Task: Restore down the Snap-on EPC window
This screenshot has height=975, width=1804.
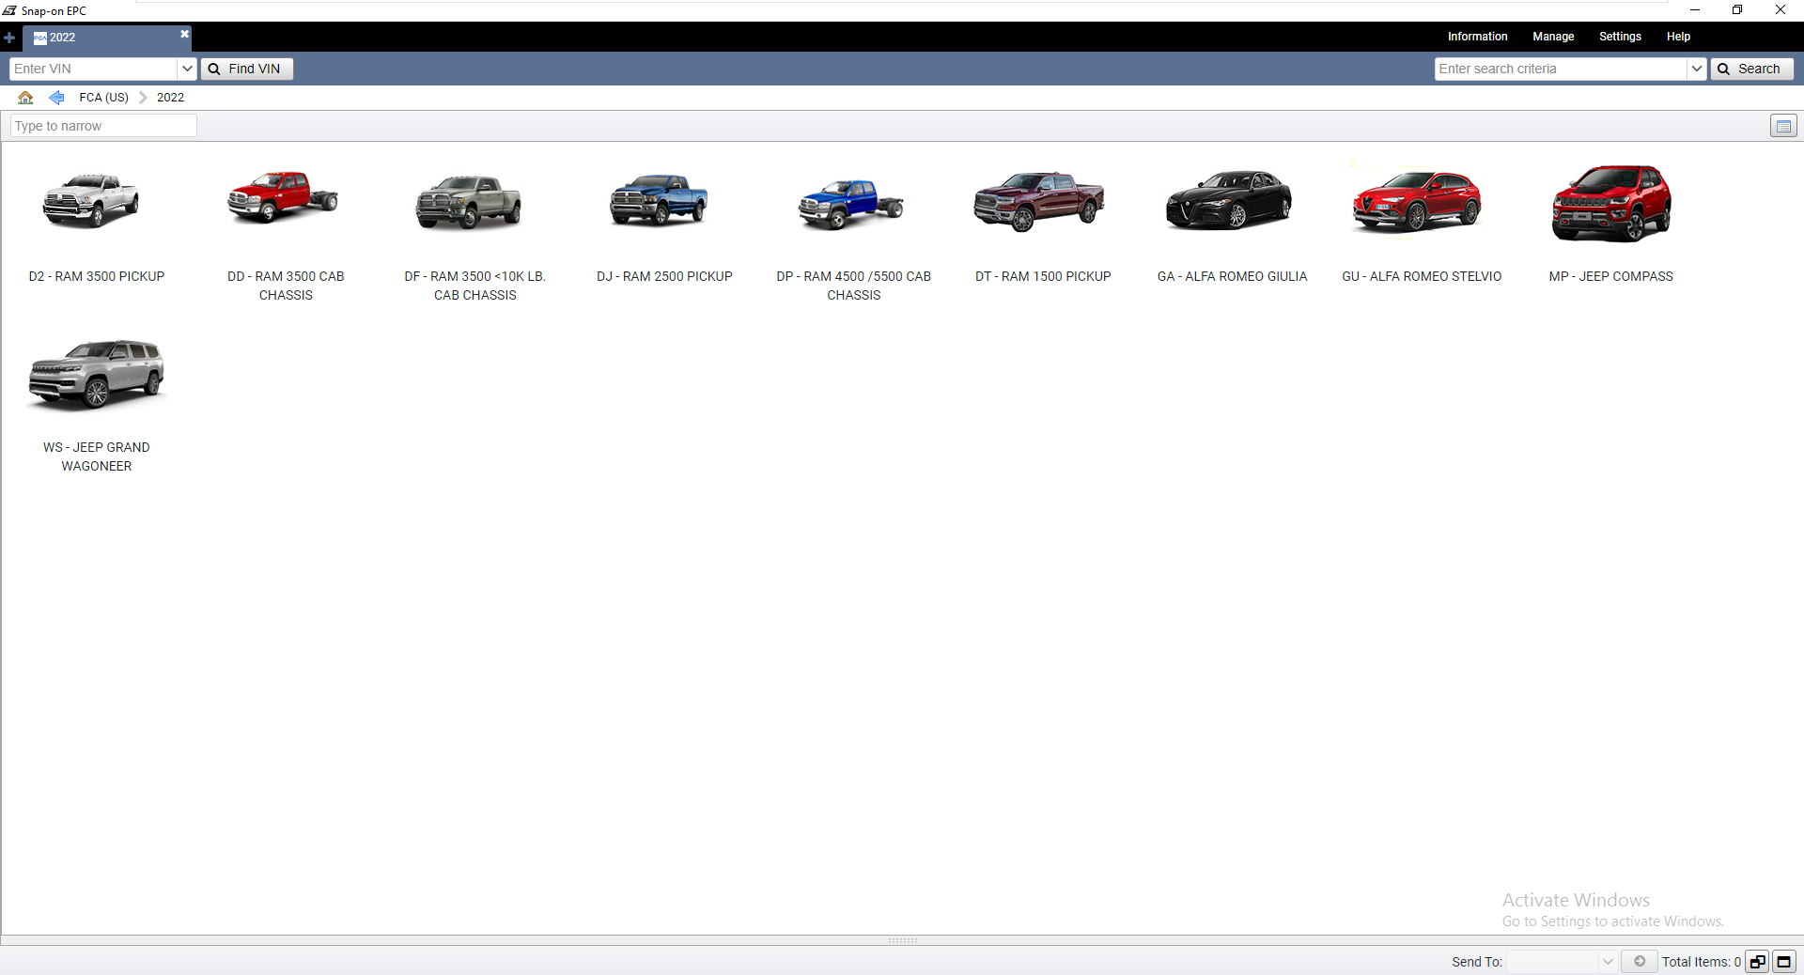Action: point(1737,10)
